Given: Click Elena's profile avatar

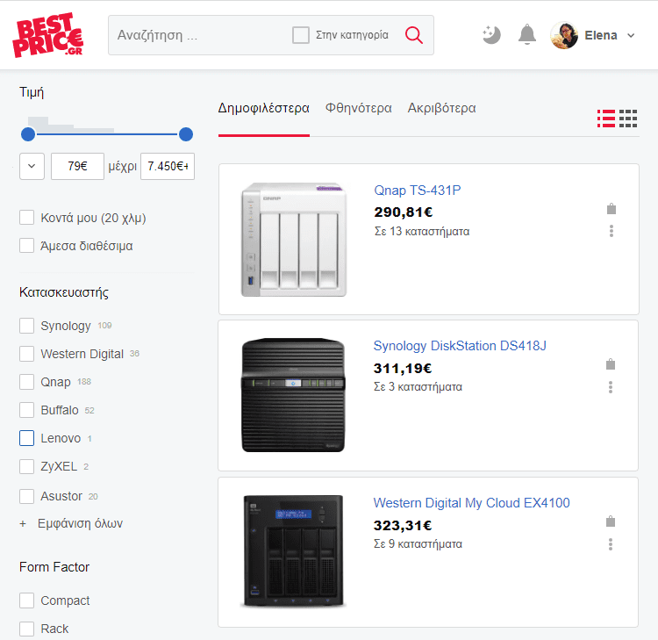Looking at the screenshot, I should click(564, 35).
